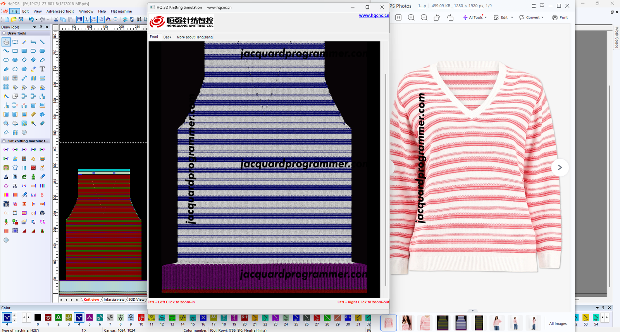
Task: Open the www.hqcnc.cn link
Action: point(374,15)
